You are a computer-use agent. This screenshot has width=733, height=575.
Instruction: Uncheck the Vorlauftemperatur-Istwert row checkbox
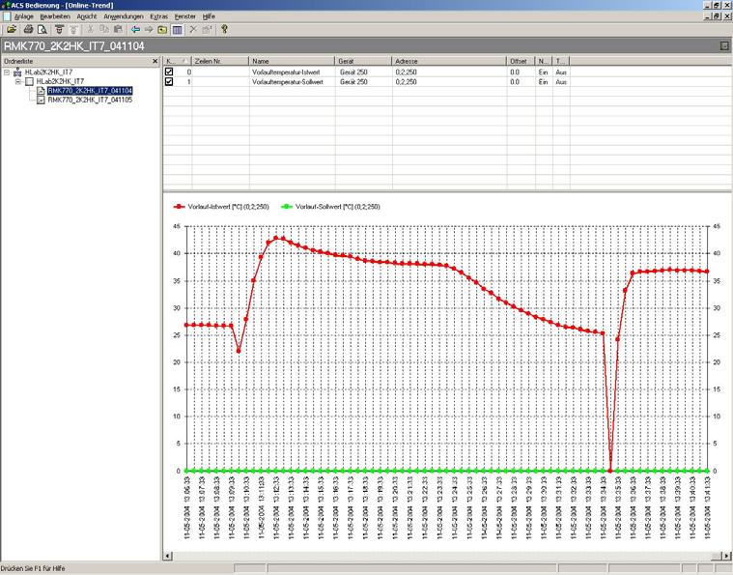pos(169,72)
